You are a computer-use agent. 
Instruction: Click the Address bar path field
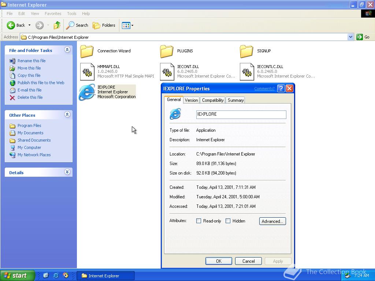[x=184, y=37]
